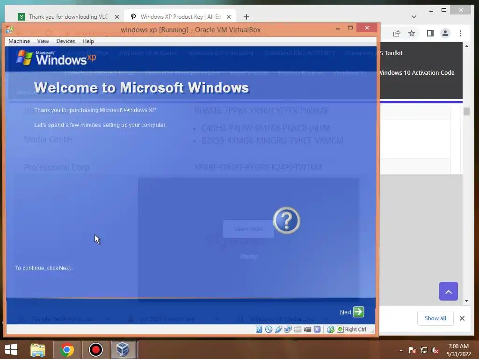Click the USB devices status icon
This screenshot has height=359, width=479.
278,330
